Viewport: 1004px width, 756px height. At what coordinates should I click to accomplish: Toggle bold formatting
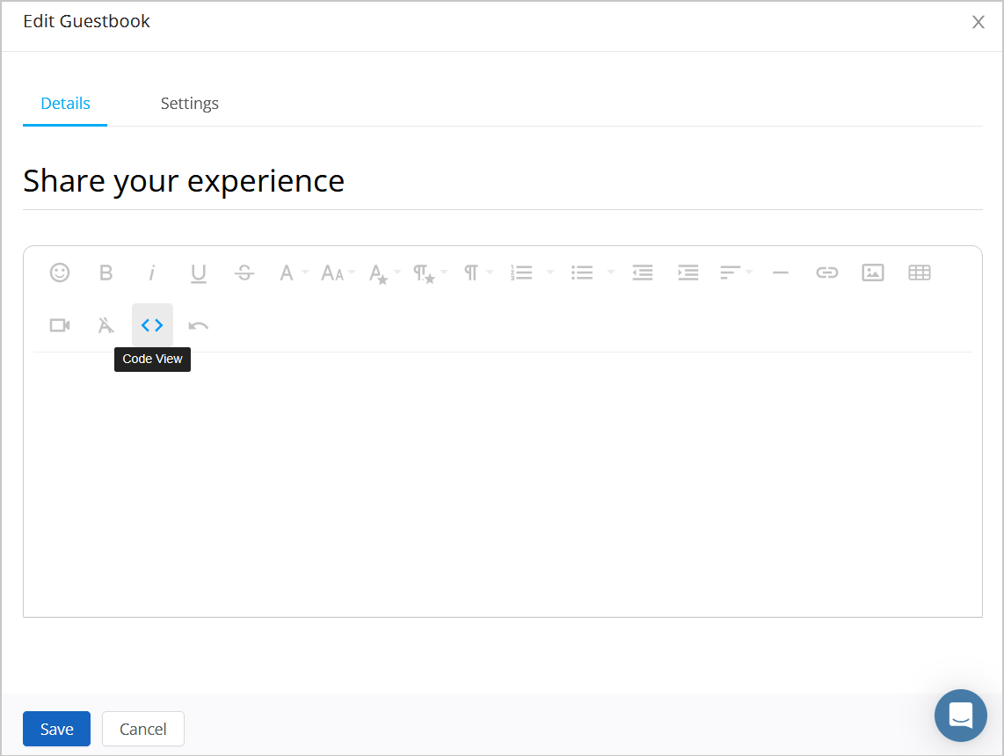coord(106,273)
